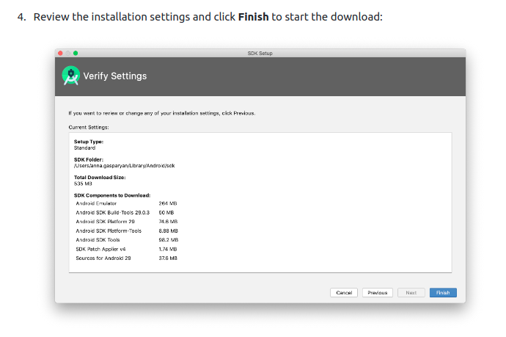Click the Finish button
Screen dimensions: 506x337
[x=443, y=292]
